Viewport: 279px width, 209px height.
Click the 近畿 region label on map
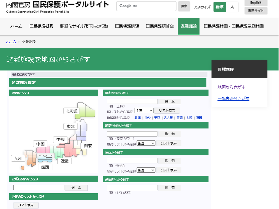point(65,161)
